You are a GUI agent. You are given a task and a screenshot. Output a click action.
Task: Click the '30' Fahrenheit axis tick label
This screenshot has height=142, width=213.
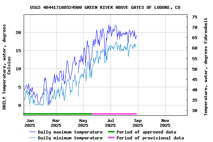tap(195, 111)
